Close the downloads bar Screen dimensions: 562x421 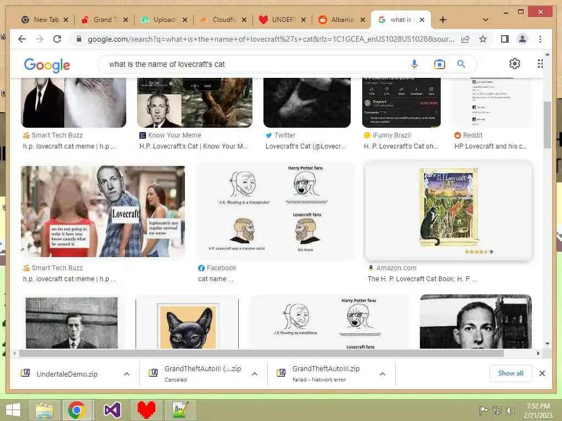click(542, 373)
